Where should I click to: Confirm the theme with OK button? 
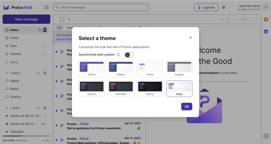187,107
